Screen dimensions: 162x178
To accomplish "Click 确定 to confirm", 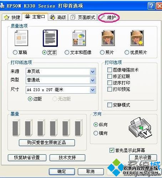I will coord(62,172).
